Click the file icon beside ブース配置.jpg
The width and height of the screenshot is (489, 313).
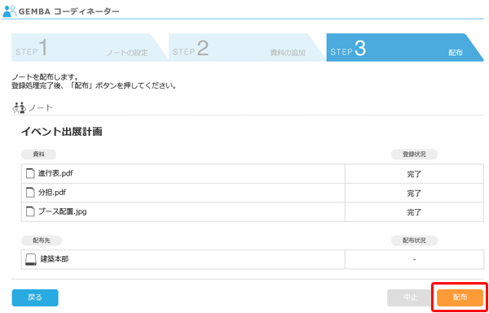point(29,212)
